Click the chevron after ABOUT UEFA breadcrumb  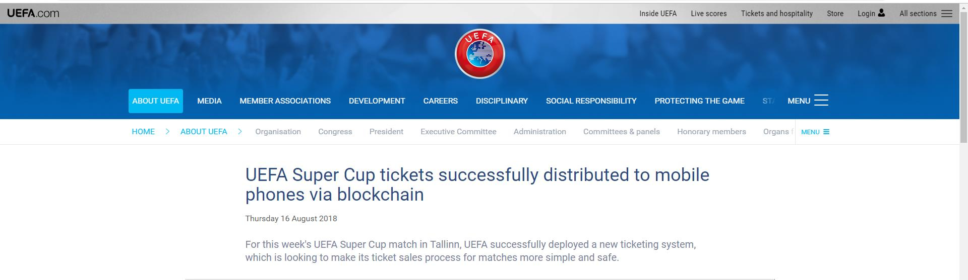pos(240,132)
